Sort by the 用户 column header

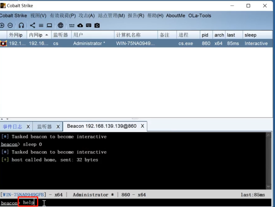pyautogui.click(x=93, y=35)
